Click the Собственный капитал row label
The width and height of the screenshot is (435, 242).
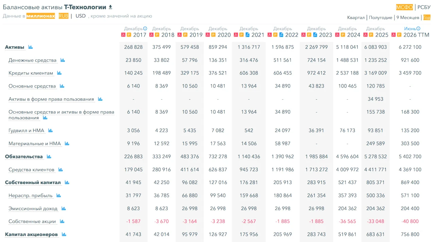click(x=33, y=182)
